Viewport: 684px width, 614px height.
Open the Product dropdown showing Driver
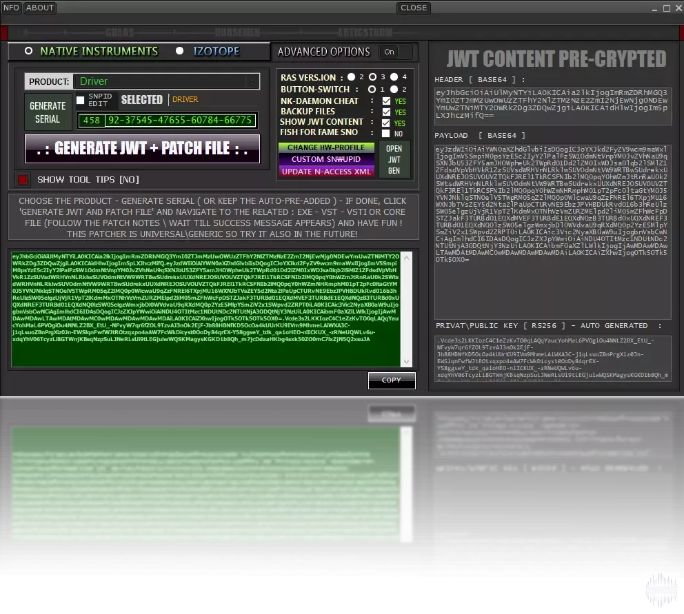(166, 81)
